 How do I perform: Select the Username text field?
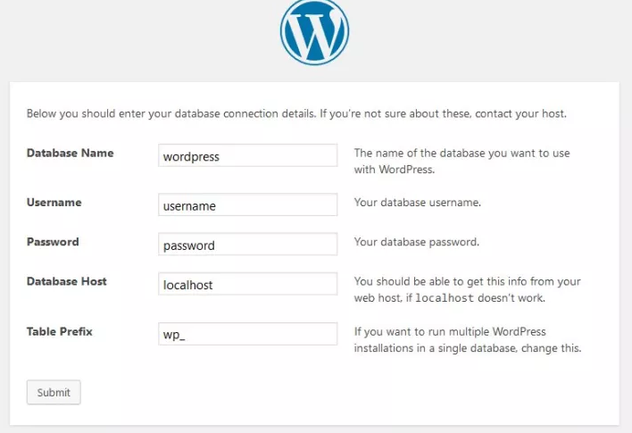(247, 204)
